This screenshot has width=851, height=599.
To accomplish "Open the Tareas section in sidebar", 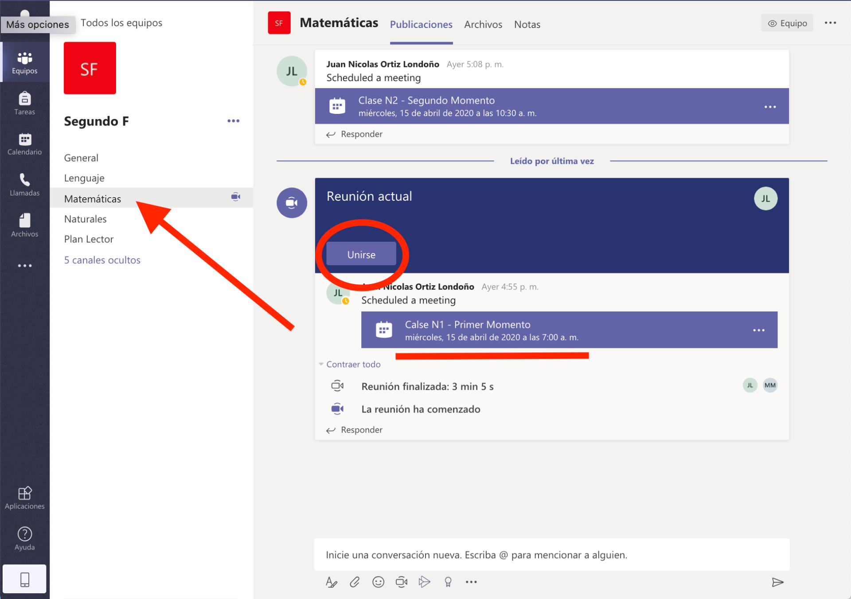I will click(x=24, y=104).
